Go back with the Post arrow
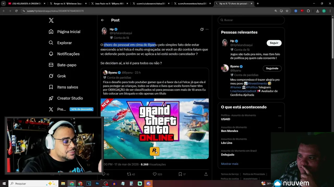Viewport: 334px width, 187px height. click(x=103, y=20)
